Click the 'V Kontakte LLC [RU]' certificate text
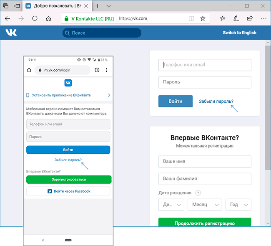Viewport: 271px width, 246px height. click(93, 18)
